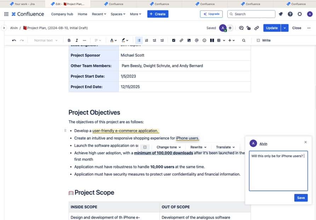Screen dimensions: 316x220
Task: Click the outdent icon
Action: [x=154, y=40]
